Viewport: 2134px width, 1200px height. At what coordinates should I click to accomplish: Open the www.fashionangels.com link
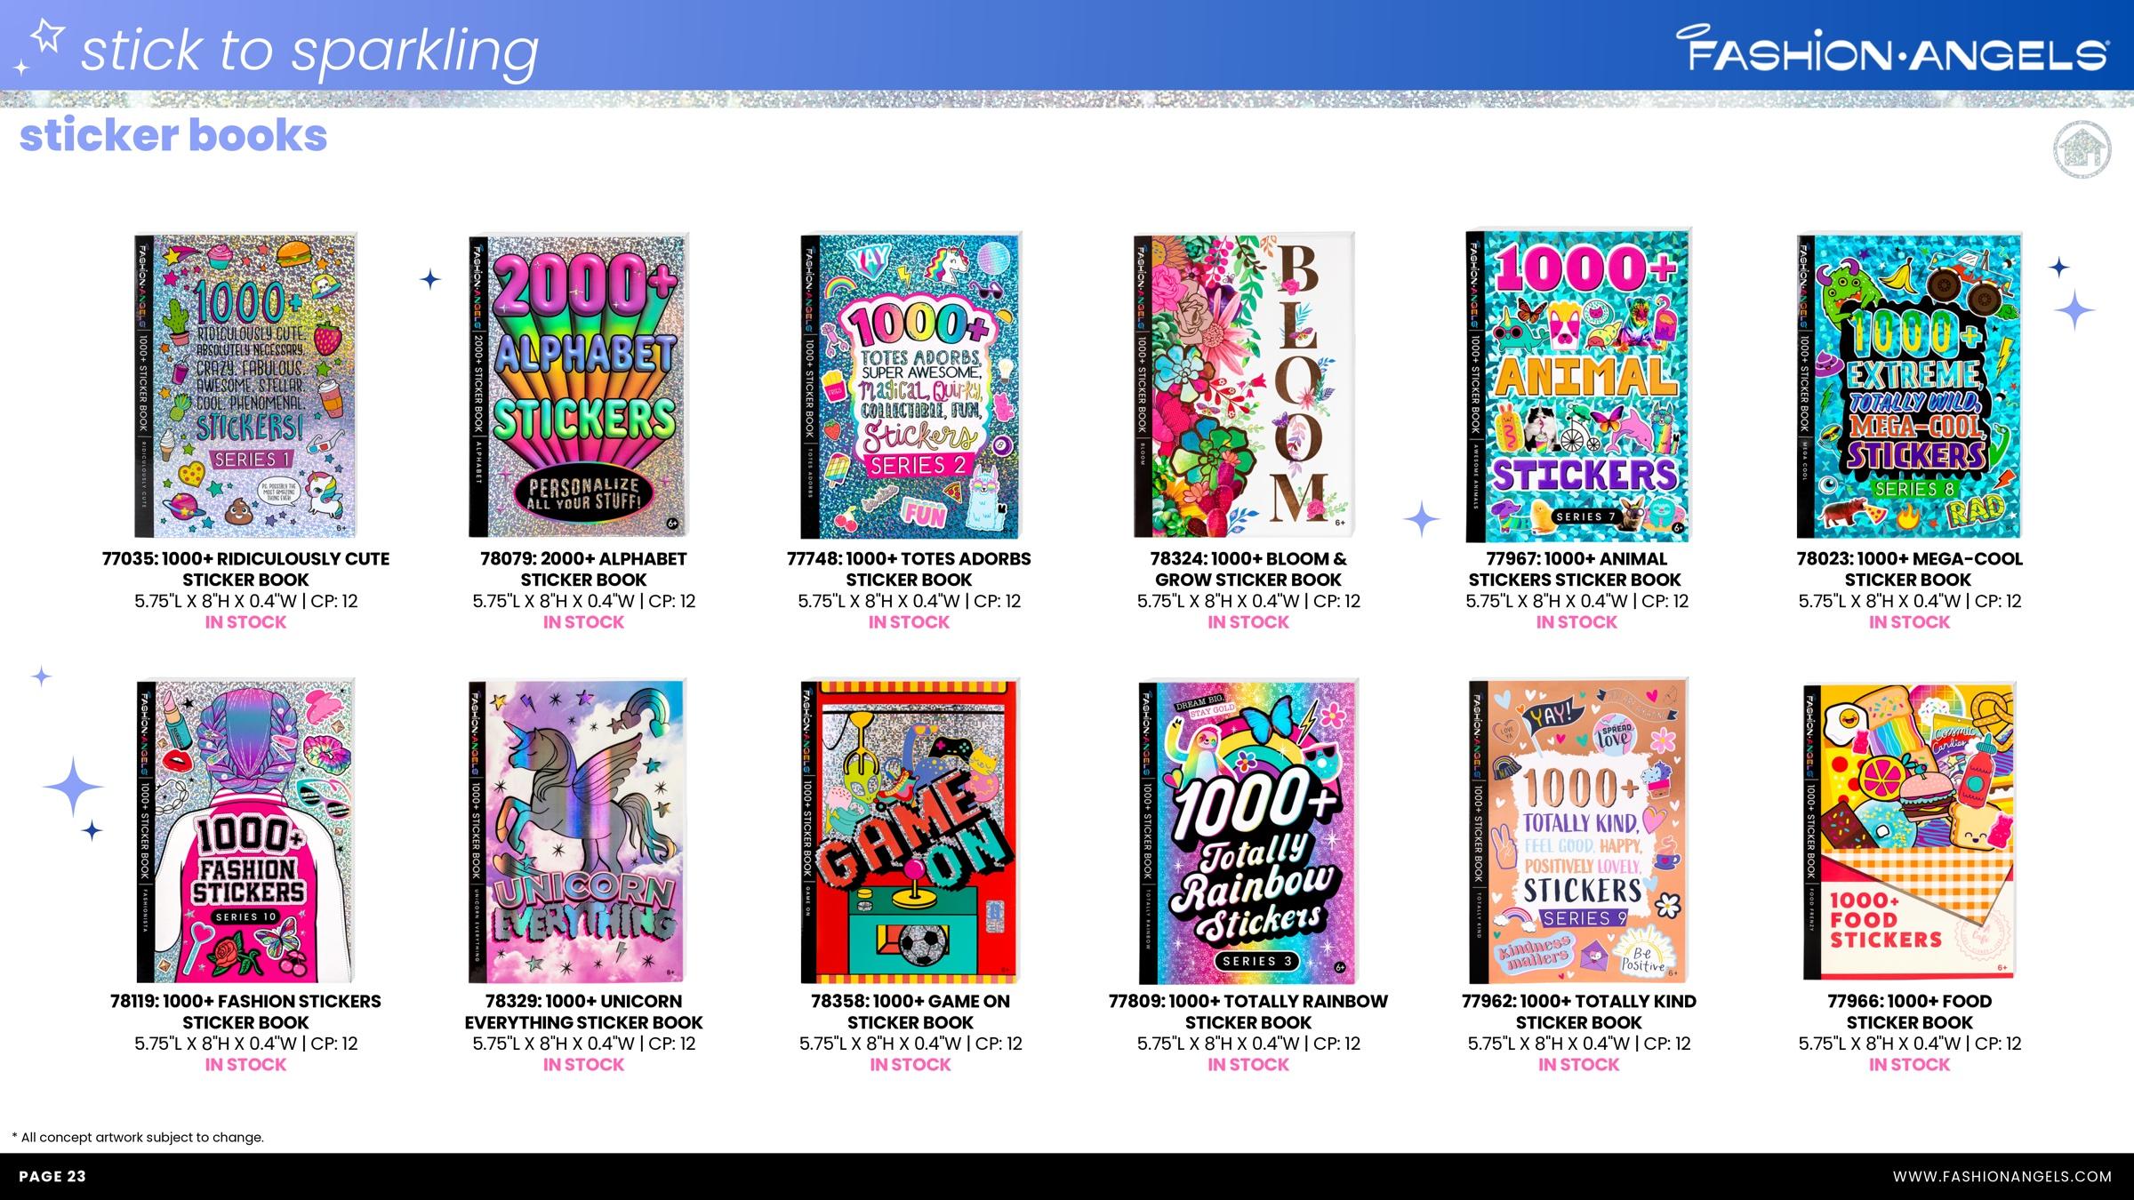click(2002, 1176)
